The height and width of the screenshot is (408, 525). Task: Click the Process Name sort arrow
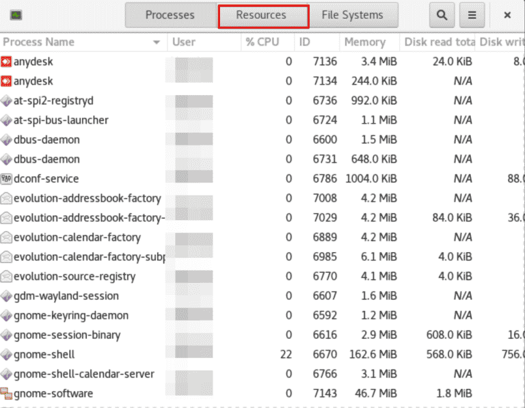(x=156, y=42)
